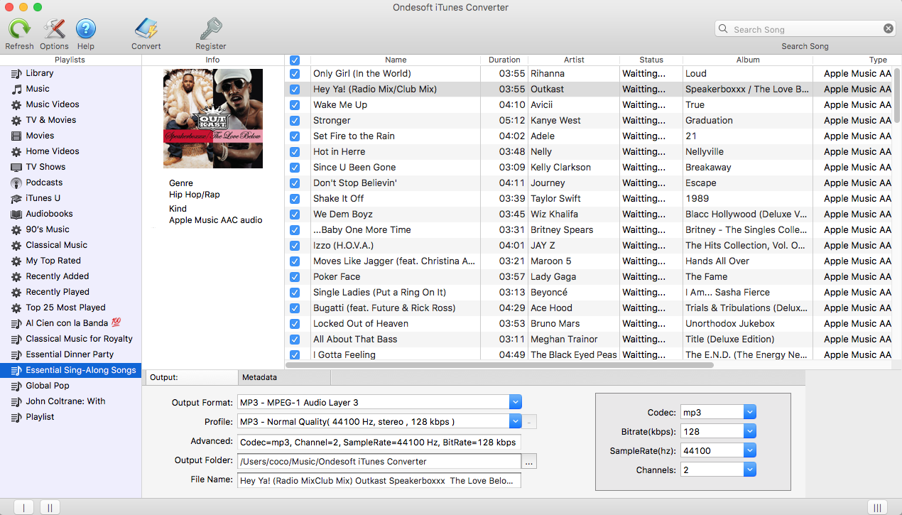Click the Outkast album artwork thumbnail
Viewport: 902px width, 515px height.
point(213,119)
